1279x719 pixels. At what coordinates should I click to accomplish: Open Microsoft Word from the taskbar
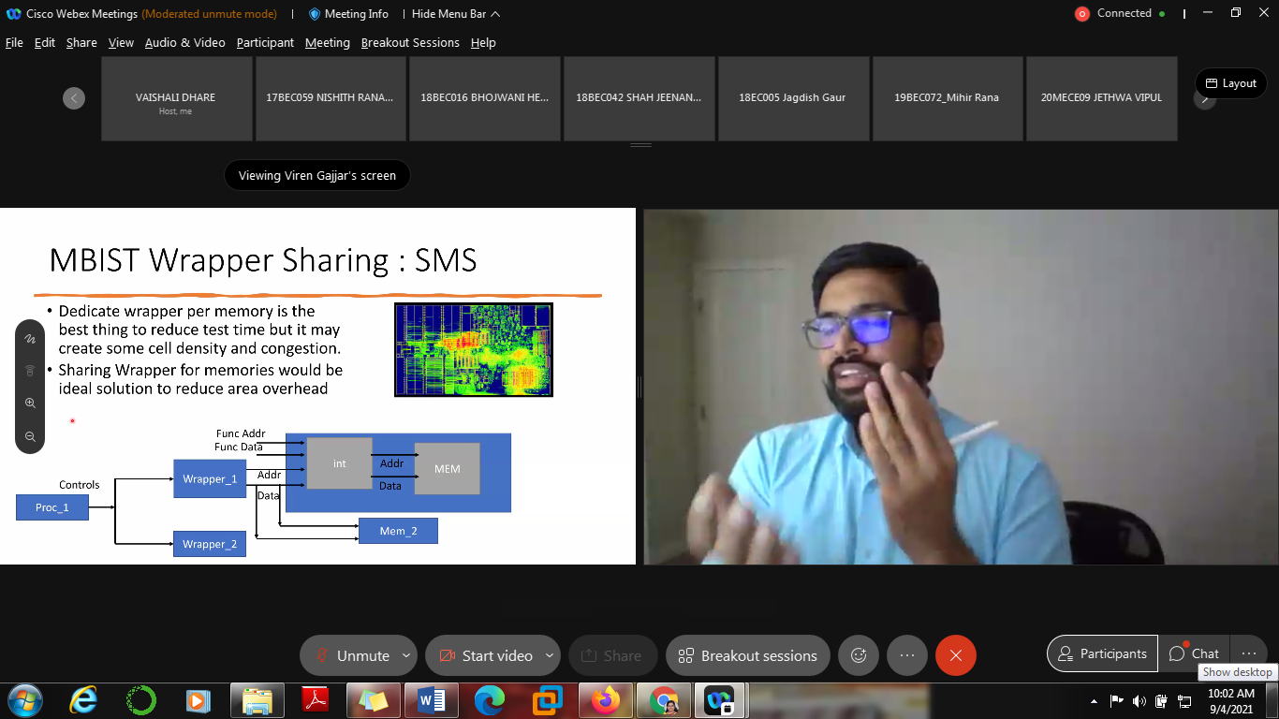432,700
